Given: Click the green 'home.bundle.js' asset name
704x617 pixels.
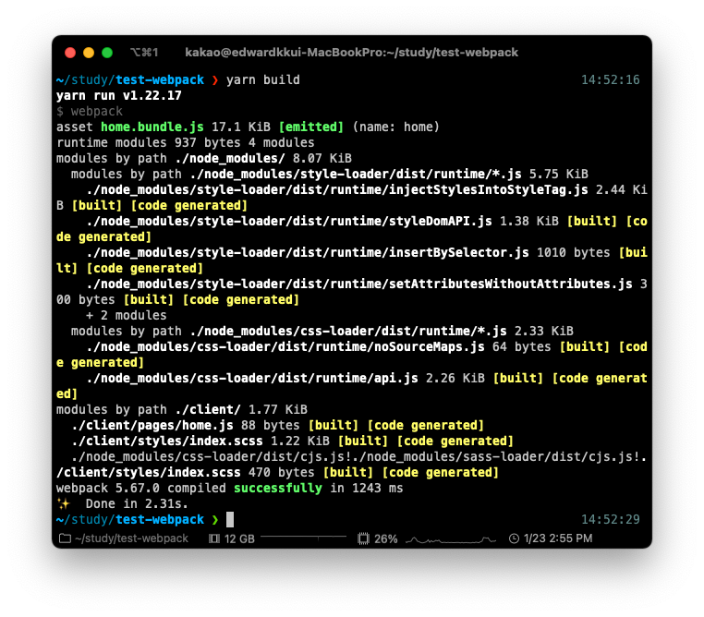Looking at the screenshot, I should click(152, 127).
